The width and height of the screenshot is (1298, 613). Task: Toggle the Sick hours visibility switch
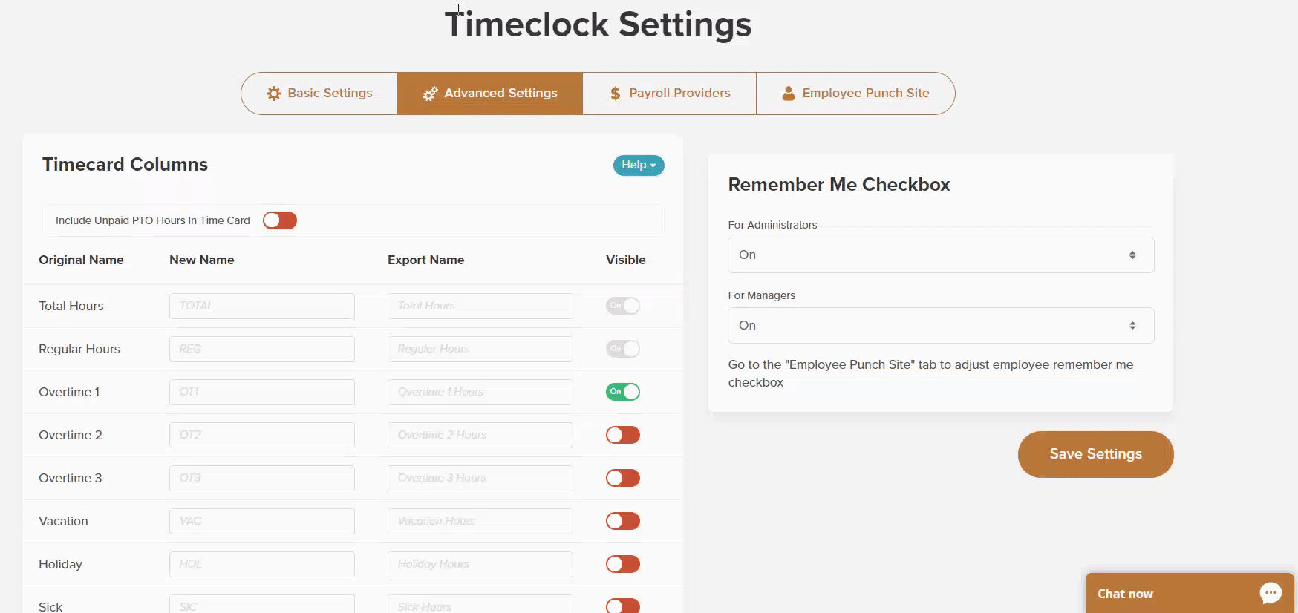point(622,605)
